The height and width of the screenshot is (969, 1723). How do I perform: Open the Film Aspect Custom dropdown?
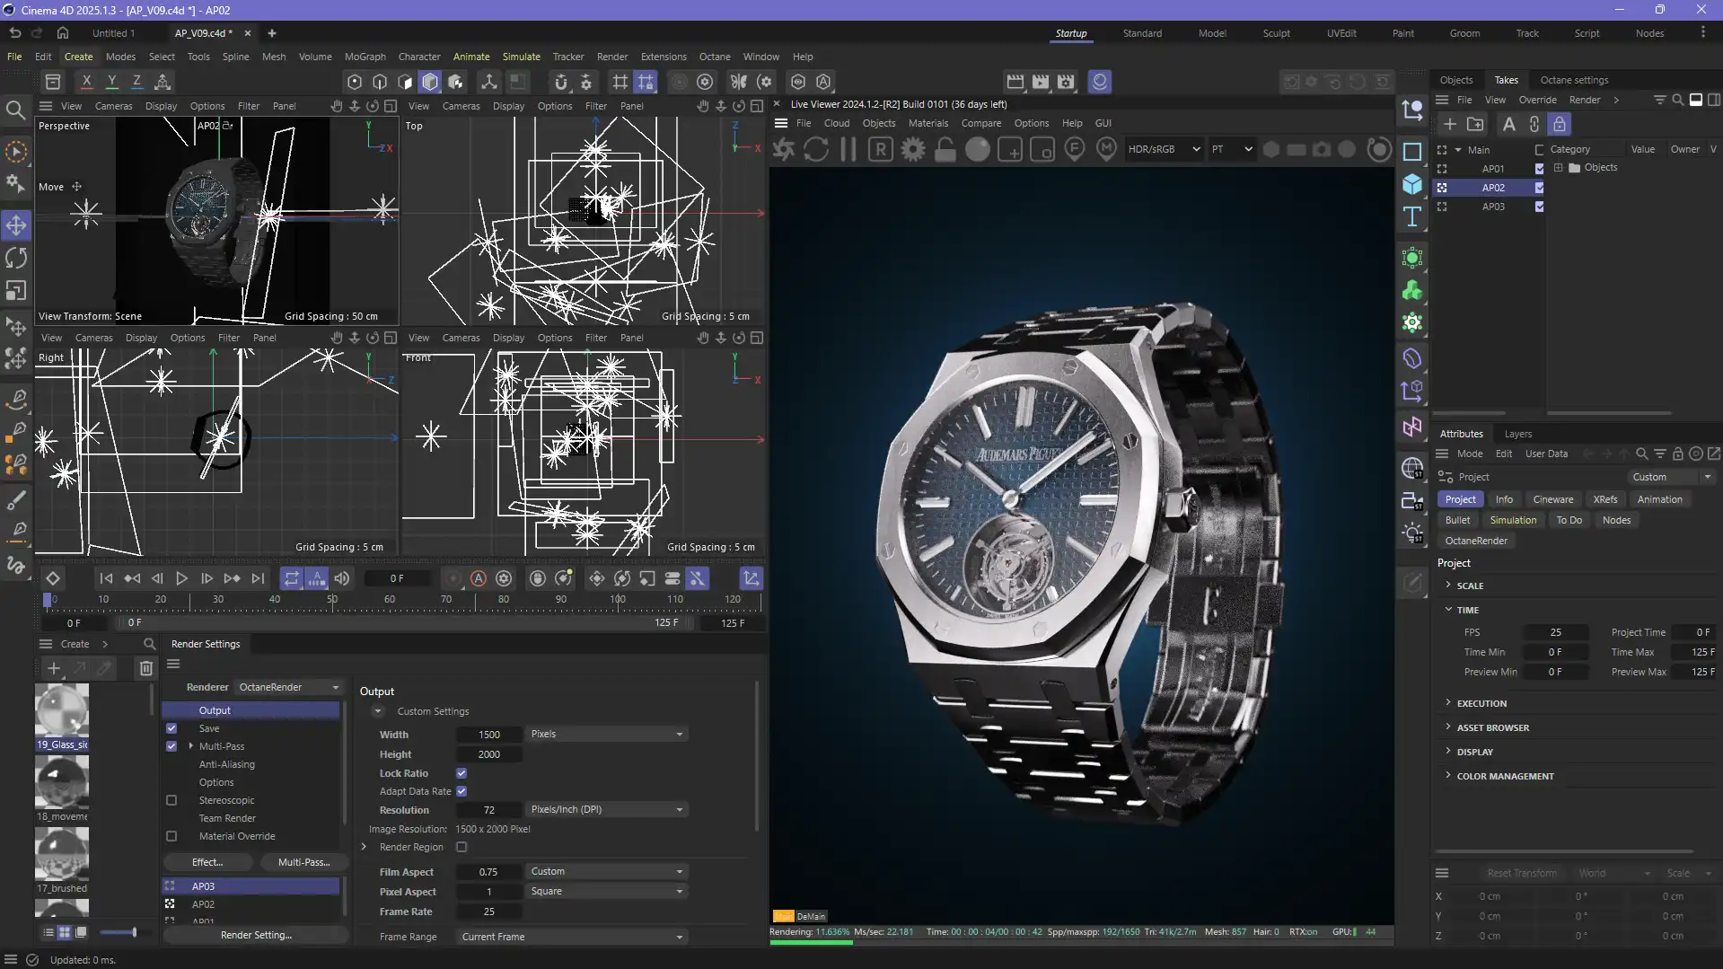pyautogui.click(x=607, y=872)
